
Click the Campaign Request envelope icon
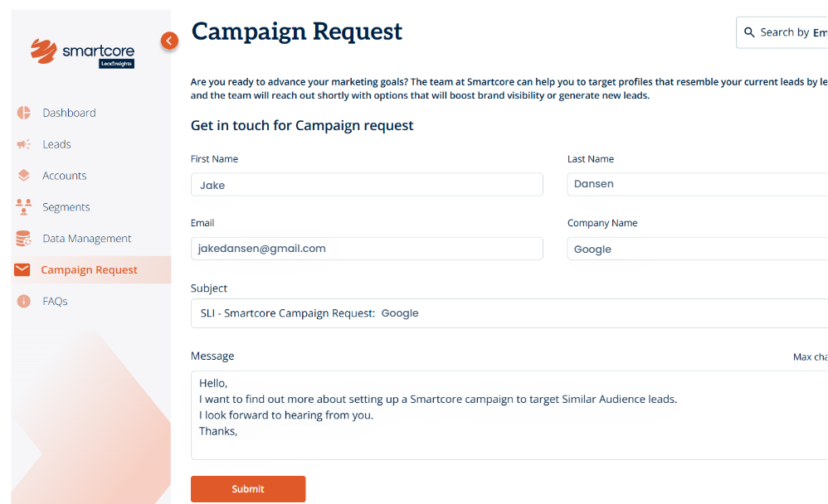pos(22,270)
